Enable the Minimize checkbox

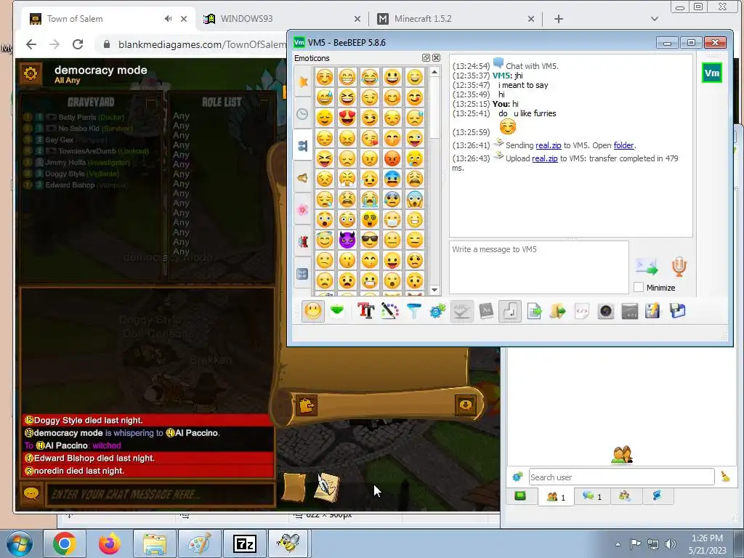639,288
